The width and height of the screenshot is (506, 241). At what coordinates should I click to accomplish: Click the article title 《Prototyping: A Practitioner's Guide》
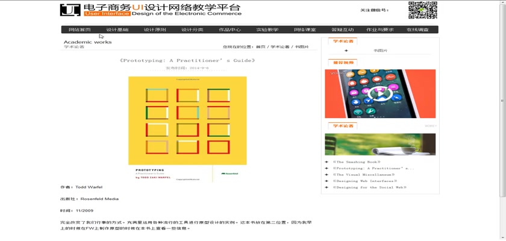pyautogui.click(x=187, y=60)
